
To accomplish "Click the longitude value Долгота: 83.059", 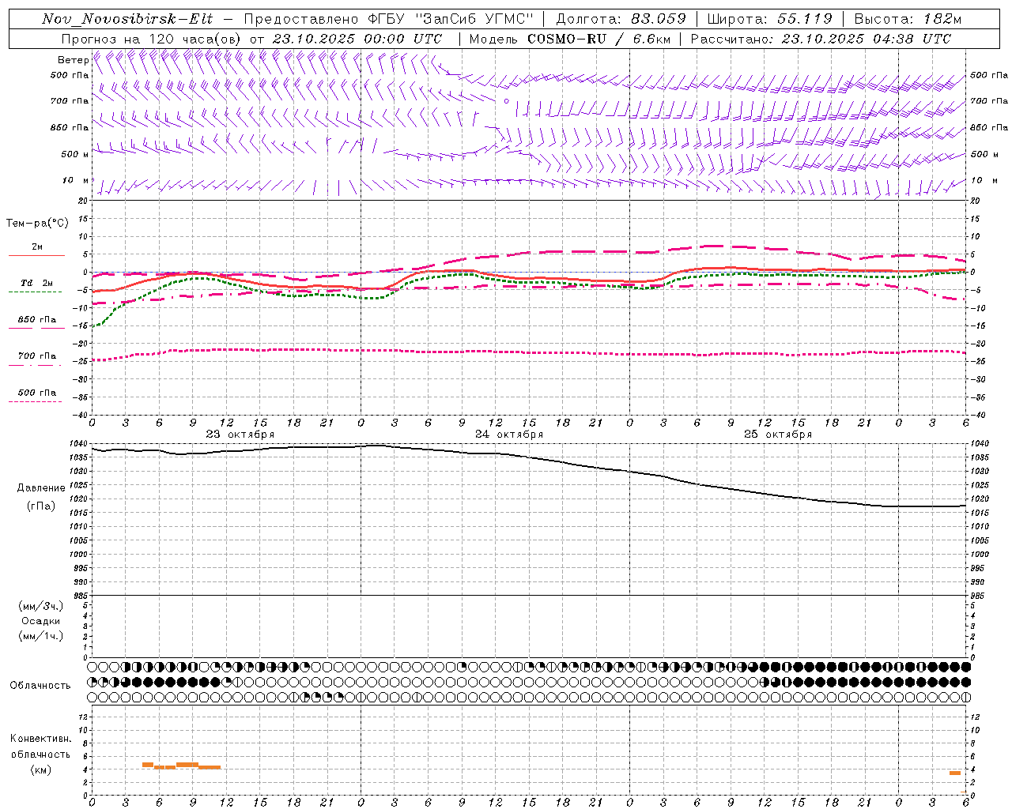I will [621, 19].
